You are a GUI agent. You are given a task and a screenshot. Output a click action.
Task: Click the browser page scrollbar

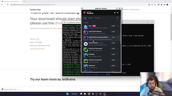pyautogui.click(x=171, y=27)
